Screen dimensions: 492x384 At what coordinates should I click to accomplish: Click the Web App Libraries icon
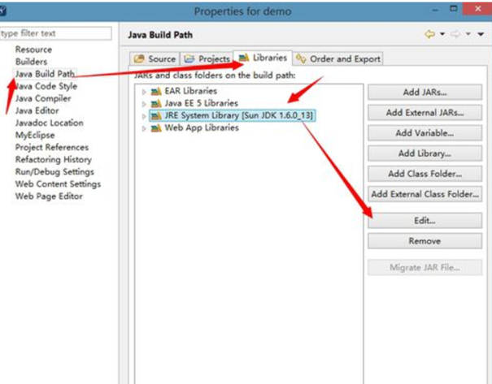pyautogui.click(x=156, y=127)
